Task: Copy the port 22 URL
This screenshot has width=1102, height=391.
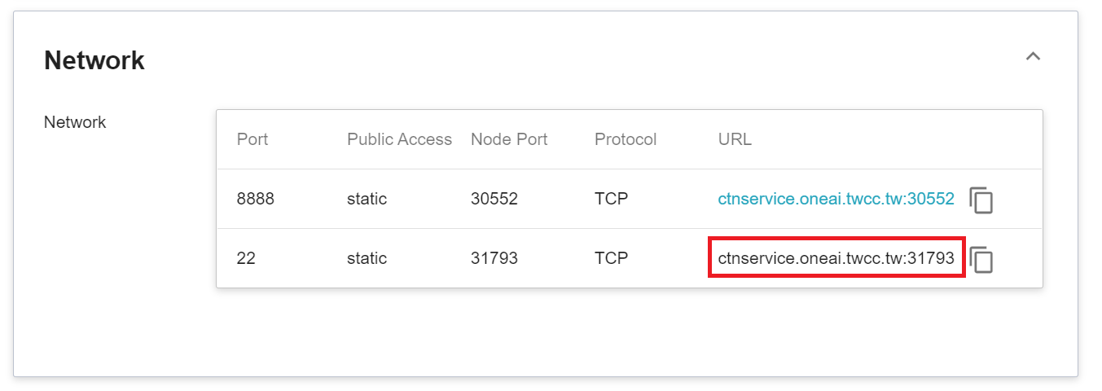Action: point(981,259)
